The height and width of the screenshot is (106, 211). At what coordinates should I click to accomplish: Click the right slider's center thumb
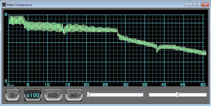[x=177, y=95]
